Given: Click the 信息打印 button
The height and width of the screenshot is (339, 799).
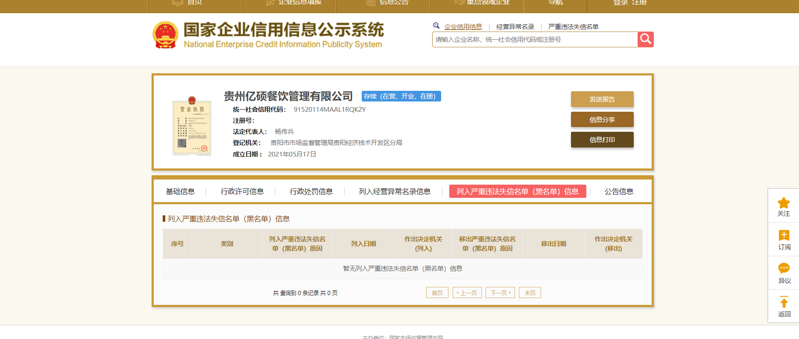Looking at the screenshot, I should coord(602,140).
